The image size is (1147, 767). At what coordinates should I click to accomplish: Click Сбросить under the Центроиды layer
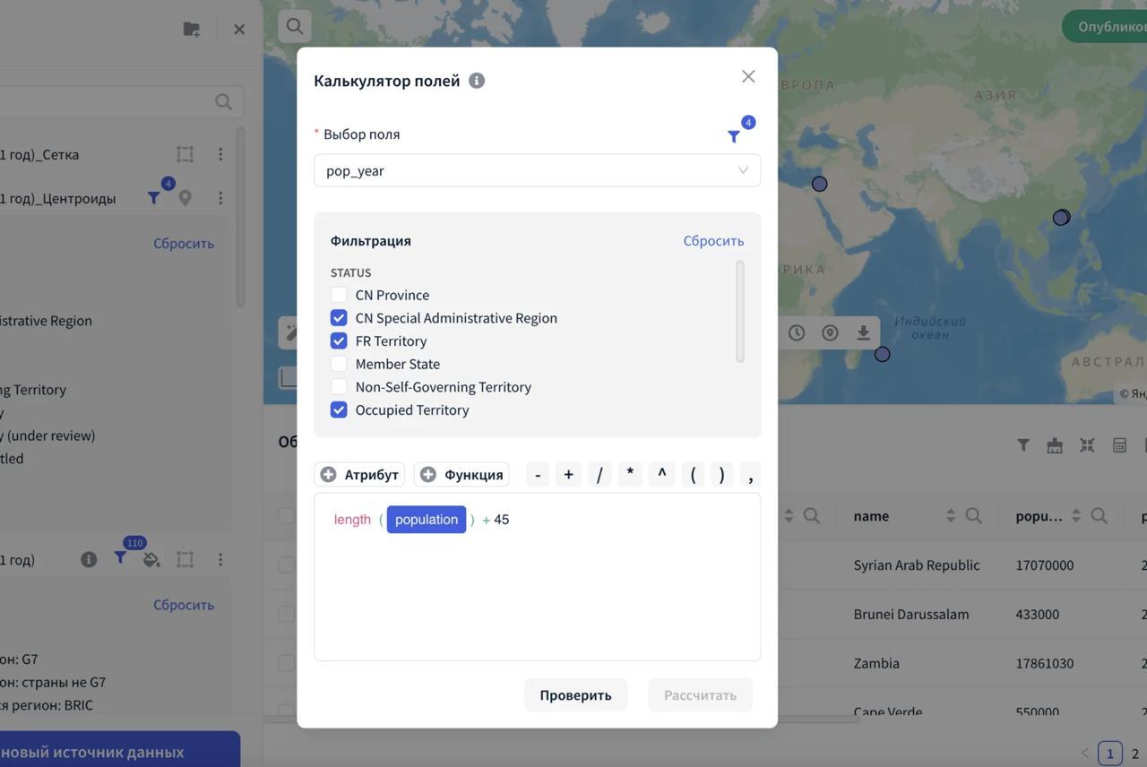[x=184, y=243]
